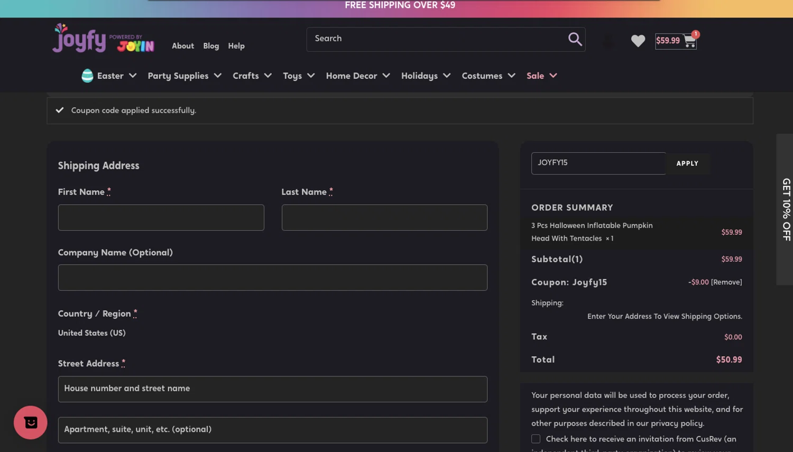Screen dimensions: 793x452
Task: Click the Total $50.99 amount
Action: (x=729, y=359)
